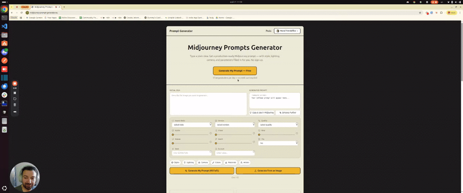Click the browser page reload icon
463x193 pixels.
pos(22,13)
